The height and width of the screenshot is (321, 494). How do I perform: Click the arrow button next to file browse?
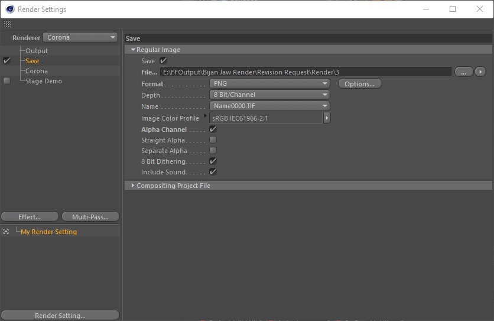coord(480,72)
